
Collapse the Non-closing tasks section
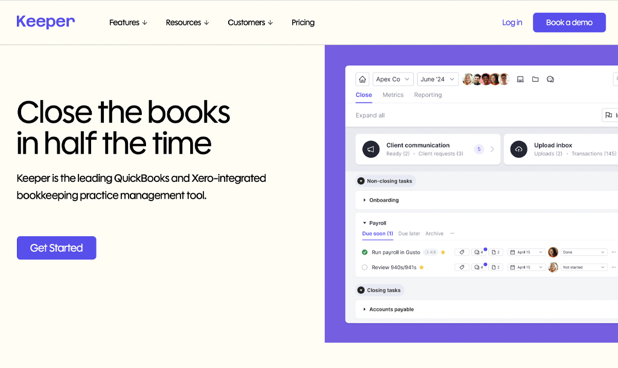361,181
